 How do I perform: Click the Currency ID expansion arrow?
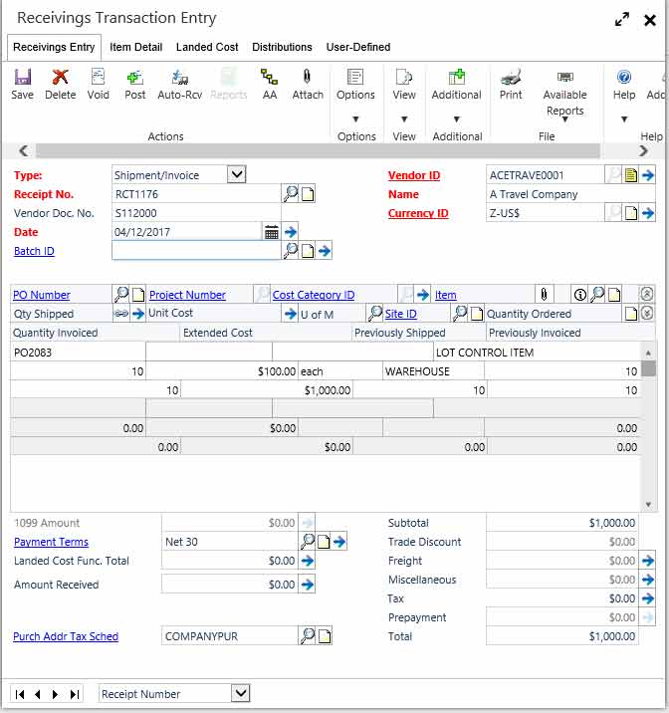coord(648,213)
